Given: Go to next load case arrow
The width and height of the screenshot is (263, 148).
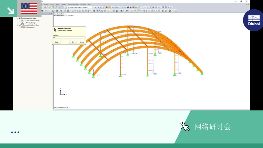Looking at the screenshot, I should tap(98, 7).
